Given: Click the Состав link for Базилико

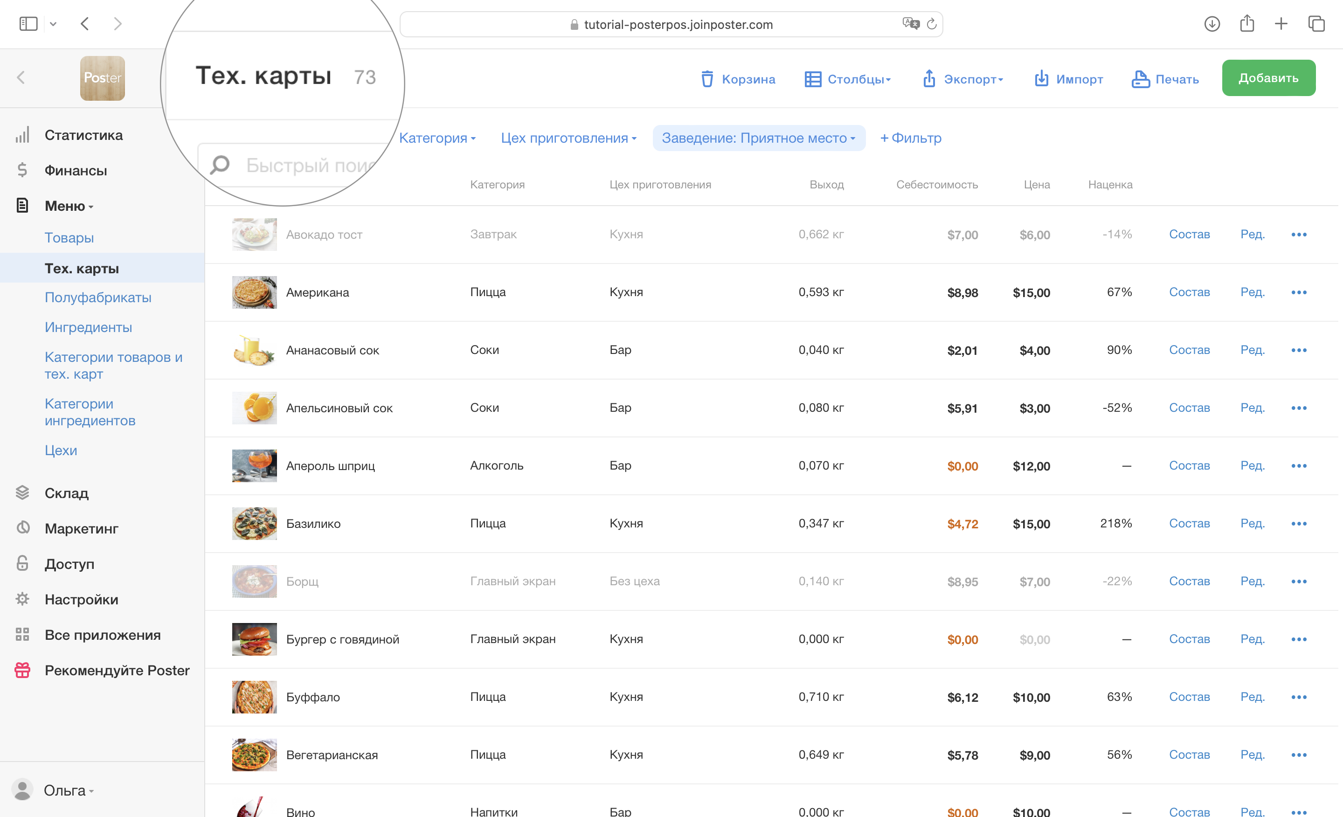Looking at the screenshot, I should click(1189, 524).
